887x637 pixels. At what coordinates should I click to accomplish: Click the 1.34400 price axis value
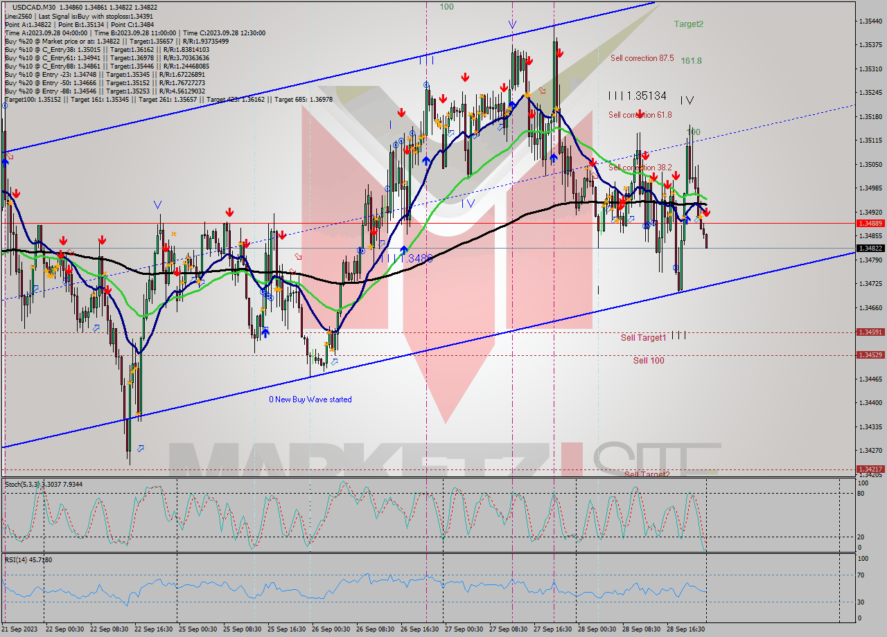click(870, 403)
